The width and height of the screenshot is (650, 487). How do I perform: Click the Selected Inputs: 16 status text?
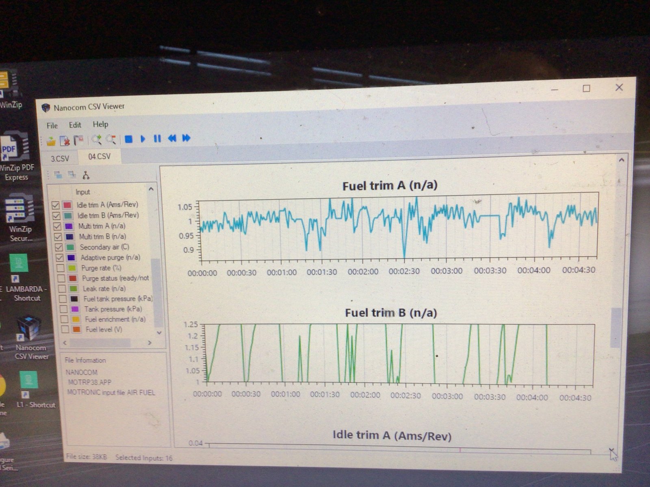point(144,458)
